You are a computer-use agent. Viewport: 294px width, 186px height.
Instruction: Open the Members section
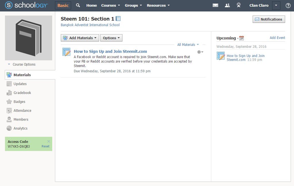tap(21, 119)
